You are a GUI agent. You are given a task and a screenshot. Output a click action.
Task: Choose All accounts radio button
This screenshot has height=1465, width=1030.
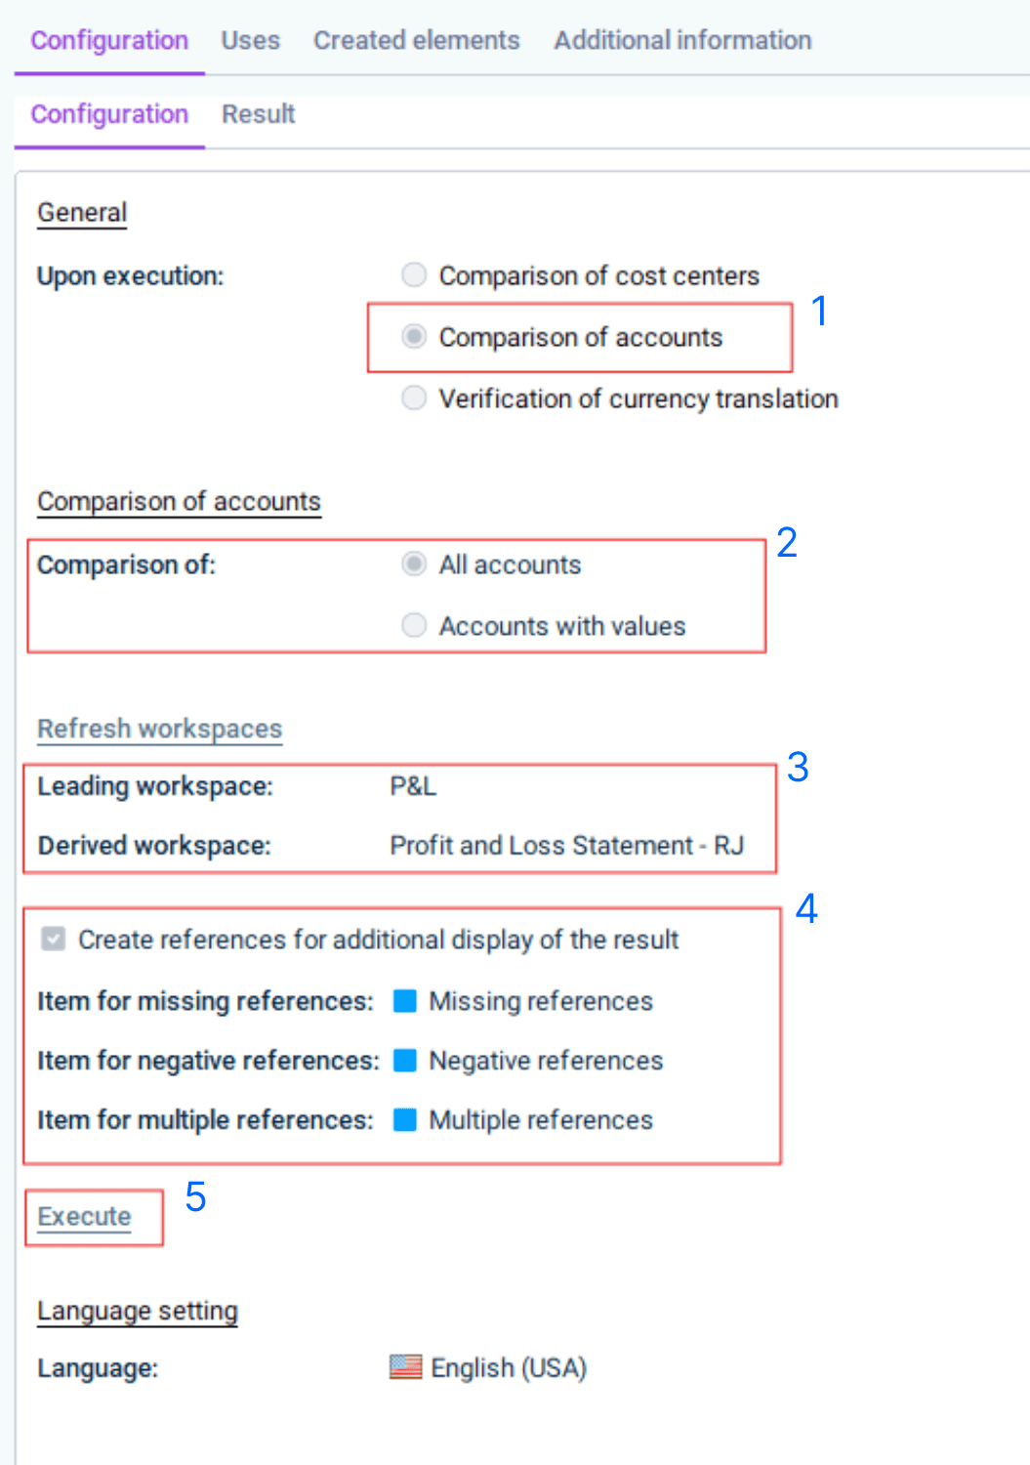point(414,564)
